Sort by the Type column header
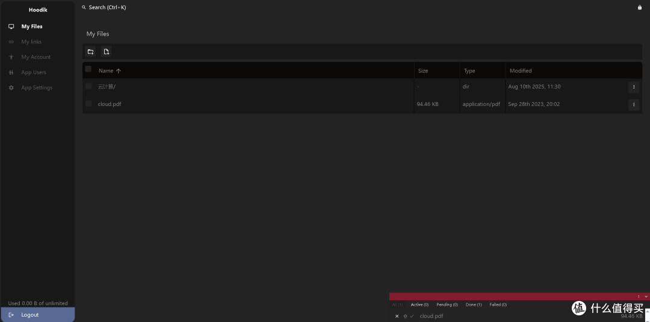The image size is (650, 322). (469, 71)
